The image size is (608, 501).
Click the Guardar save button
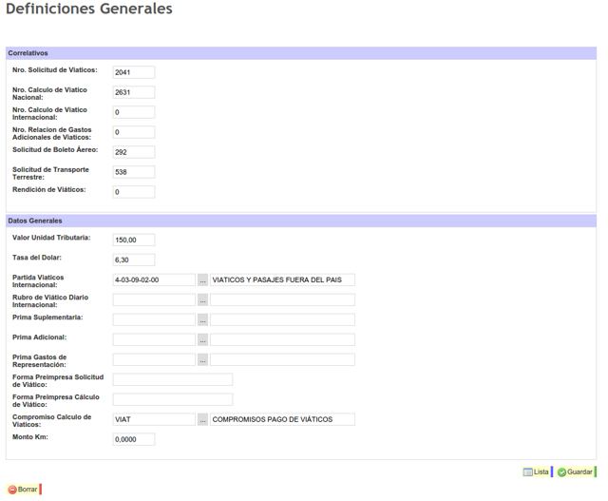pyautogui.click(x=575, y=472)
